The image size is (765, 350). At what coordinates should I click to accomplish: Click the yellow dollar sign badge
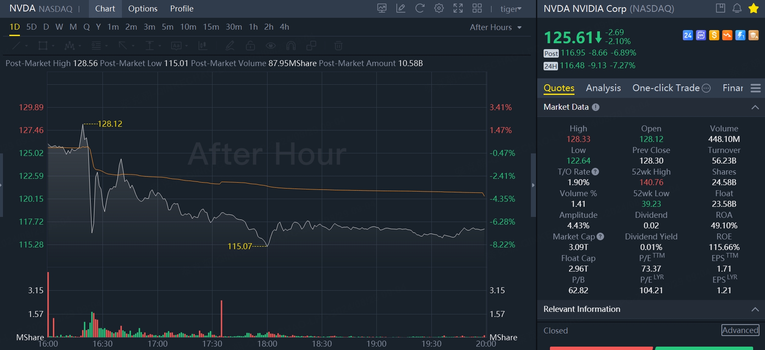(x=714, y=35)
